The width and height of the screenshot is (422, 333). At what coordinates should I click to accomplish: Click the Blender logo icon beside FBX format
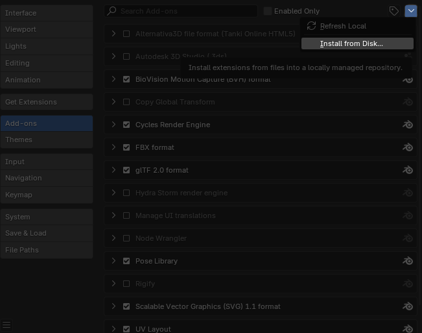point(408,147)
